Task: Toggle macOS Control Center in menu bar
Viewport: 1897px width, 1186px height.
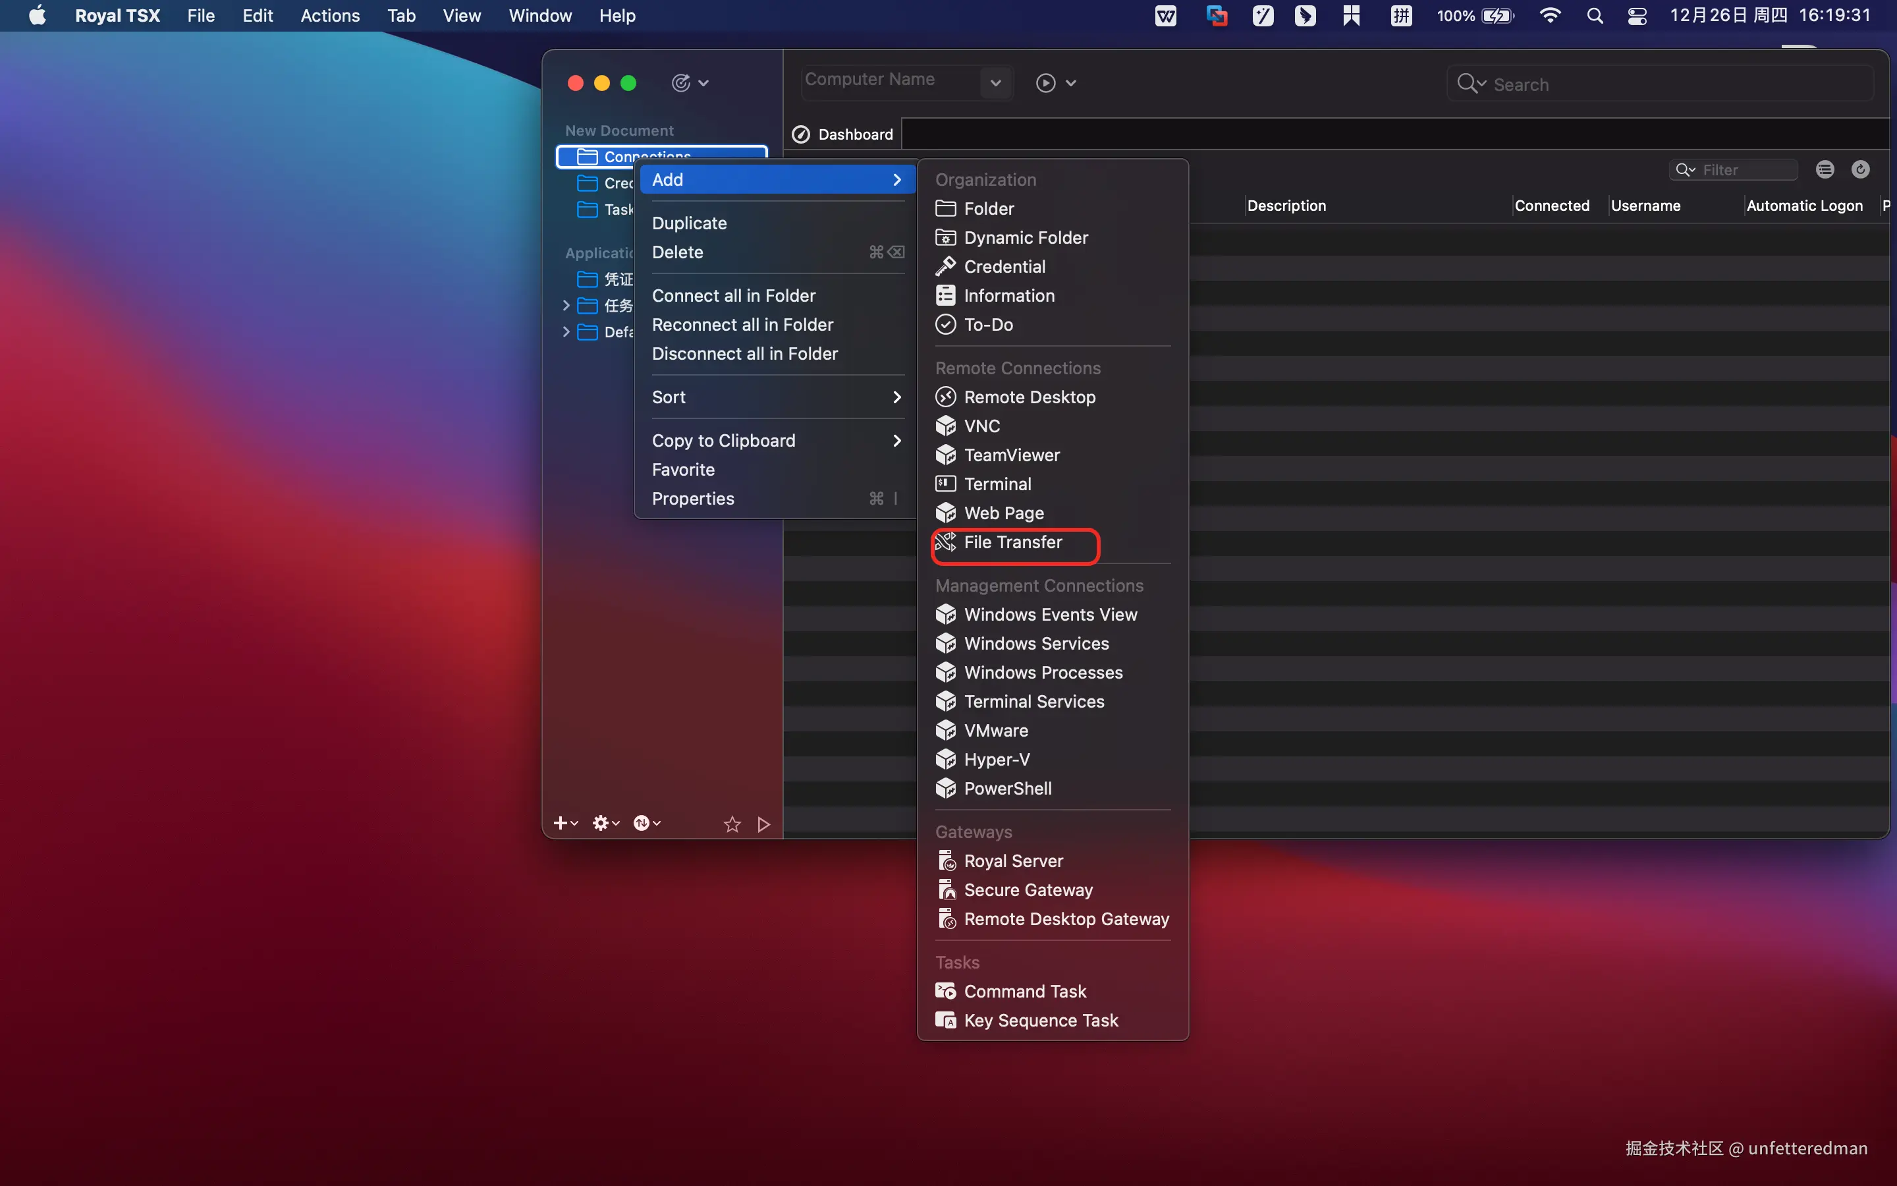Action: pyautogui.click(x=1637, y=16)
